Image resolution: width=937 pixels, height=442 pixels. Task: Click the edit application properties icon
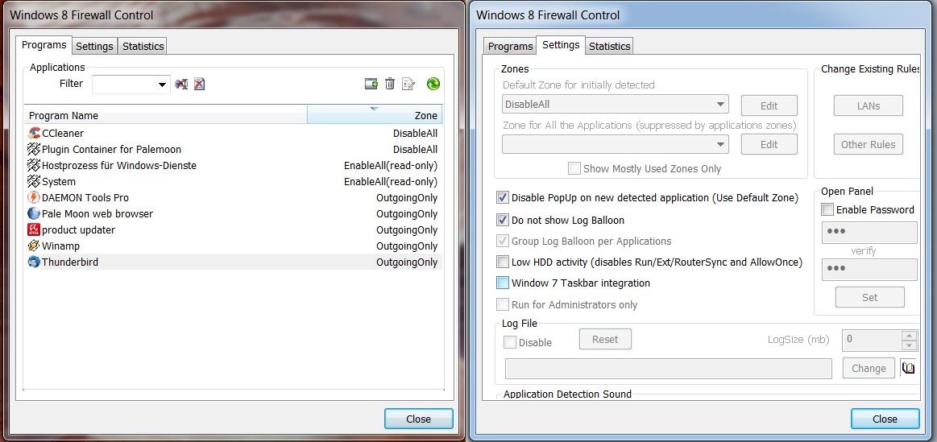pos(408,84)
